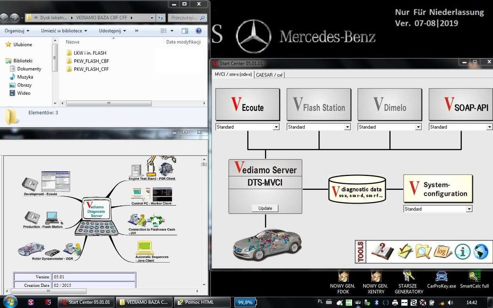Open the help book tool icon
Screen dimensions: 493x308
click(x=382, y=251)
